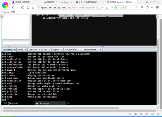This screenshot has width=162, height=117.
Task: Open downloads with the down arrow icon
Action: [152, 7]
